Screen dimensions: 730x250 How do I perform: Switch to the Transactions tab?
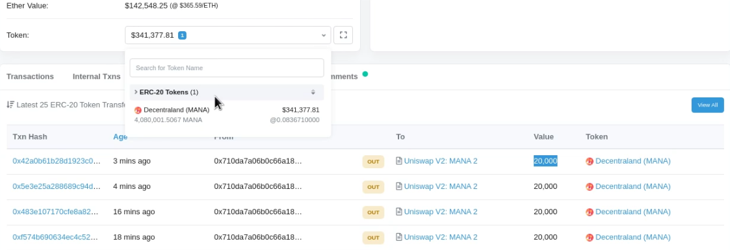(31, 76)
